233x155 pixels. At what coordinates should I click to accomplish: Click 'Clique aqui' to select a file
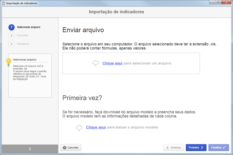coord(112,63)
